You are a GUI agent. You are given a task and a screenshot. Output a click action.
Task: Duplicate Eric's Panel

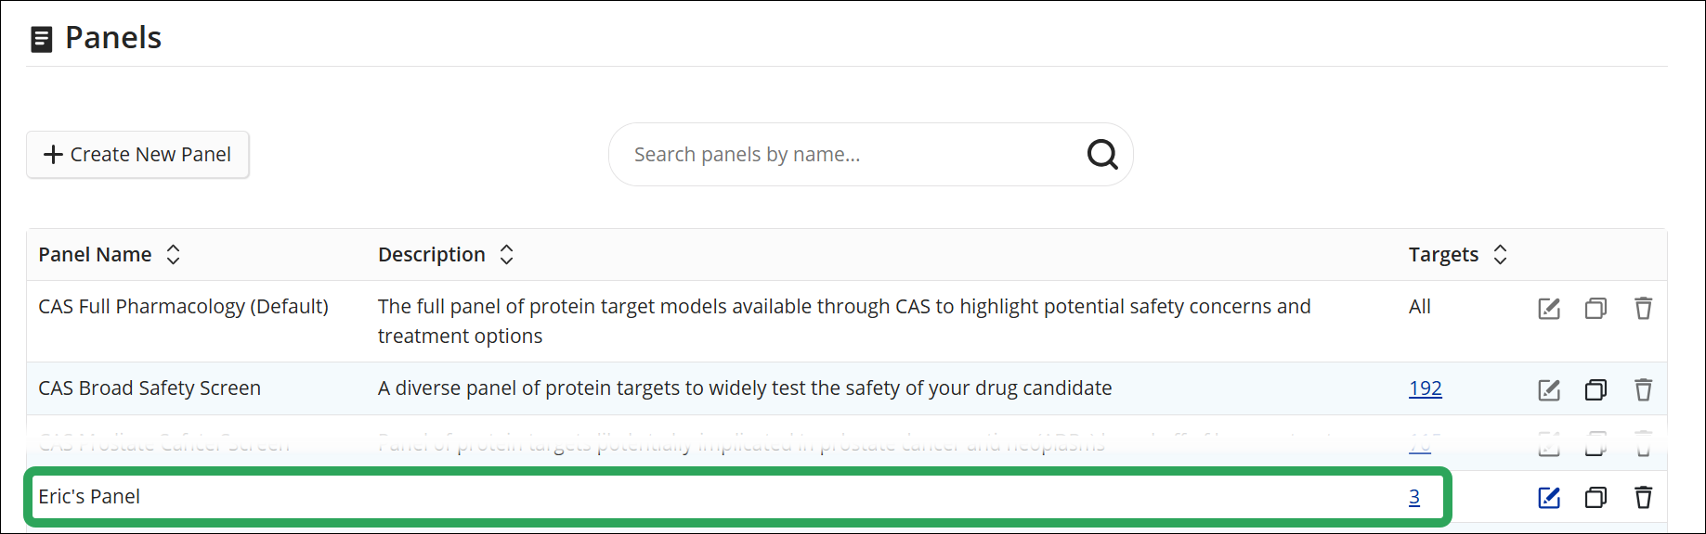[x=1596, y=498]
